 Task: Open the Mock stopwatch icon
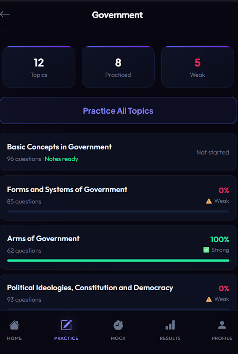(118, 325)
